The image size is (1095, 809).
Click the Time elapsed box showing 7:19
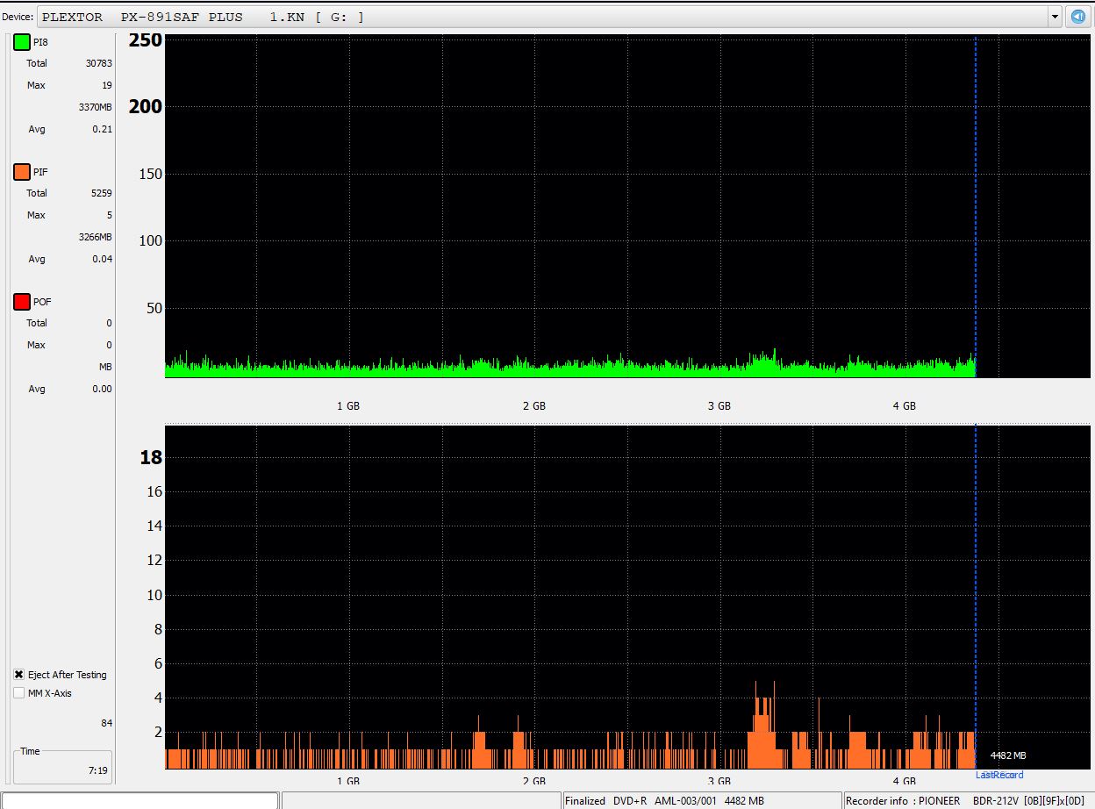(62, 768)
